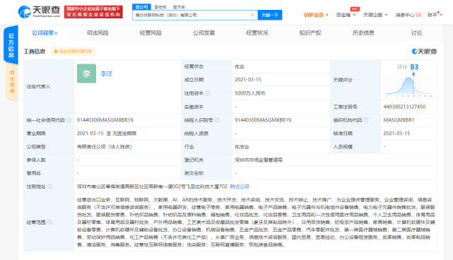Click the 在业 business status value
Viewport: 453px width, 260px height.
click(x=240, y=66)
